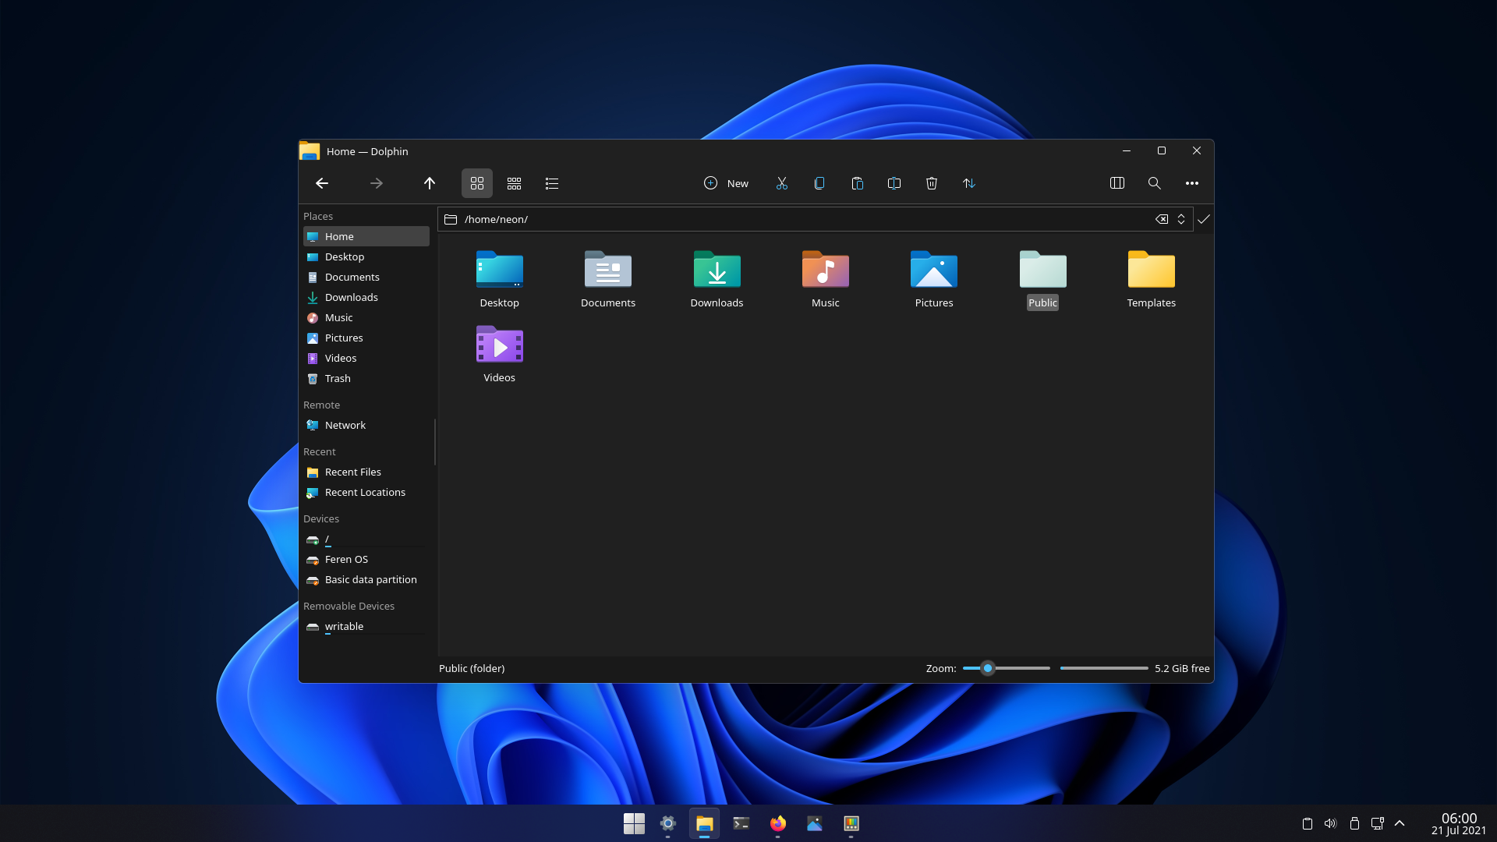Open Trash in Places sidebar
1497x842 pixels.
366,378
